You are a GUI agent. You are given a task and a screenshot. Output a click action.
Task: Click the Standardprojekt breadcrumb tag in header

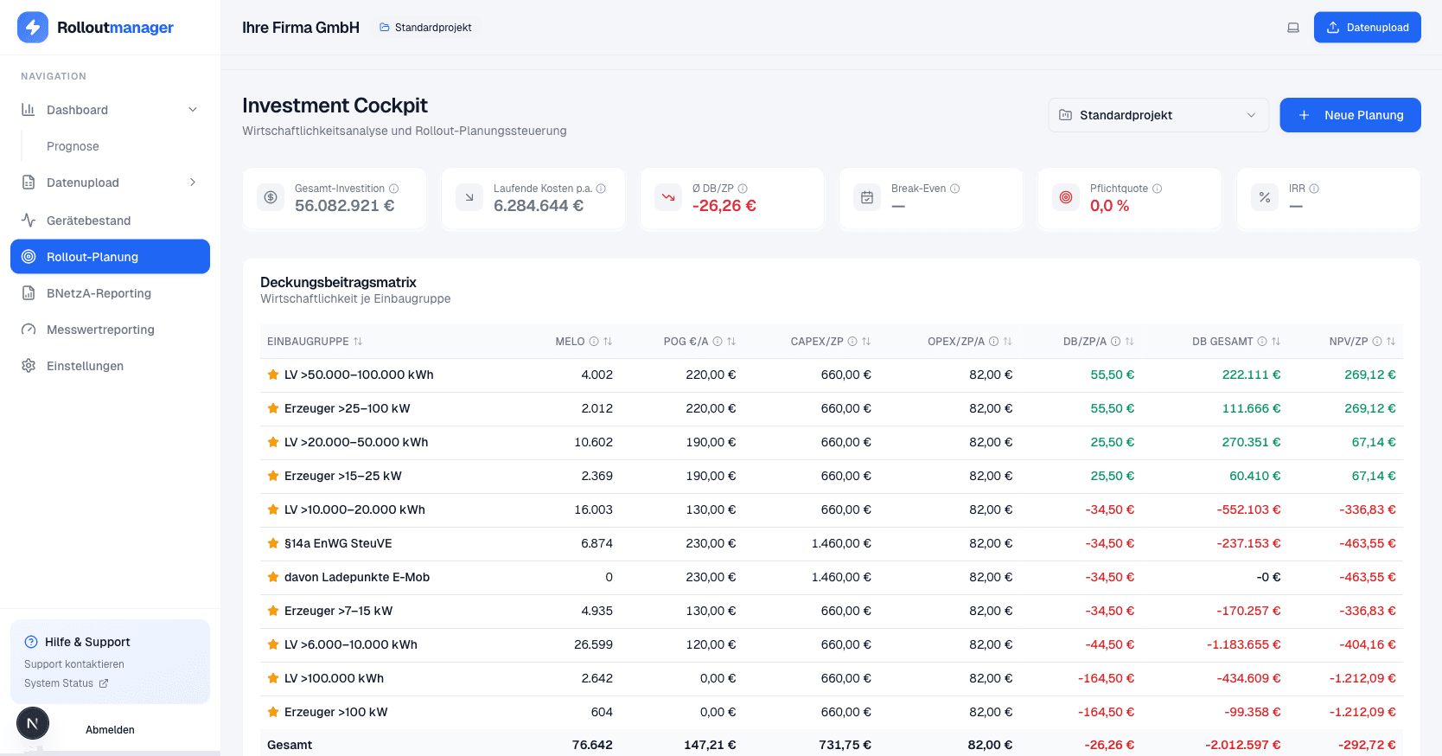coord(425,28)
